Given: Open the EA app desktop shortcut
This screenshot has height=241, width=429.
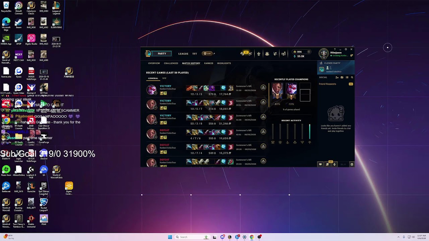Looking at the screenshot, I should 44,171.
